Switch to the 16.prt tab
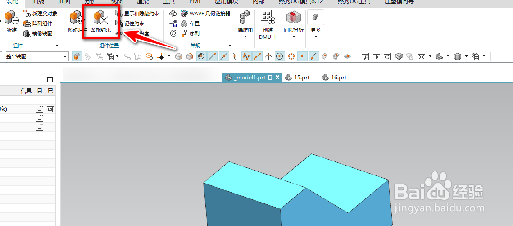Screen dimensions: 513x226 coord(334,78)
